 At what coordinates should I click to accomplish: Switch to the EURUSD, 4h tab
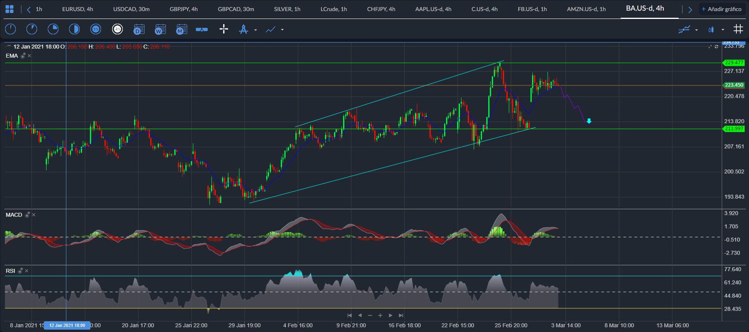78,9
